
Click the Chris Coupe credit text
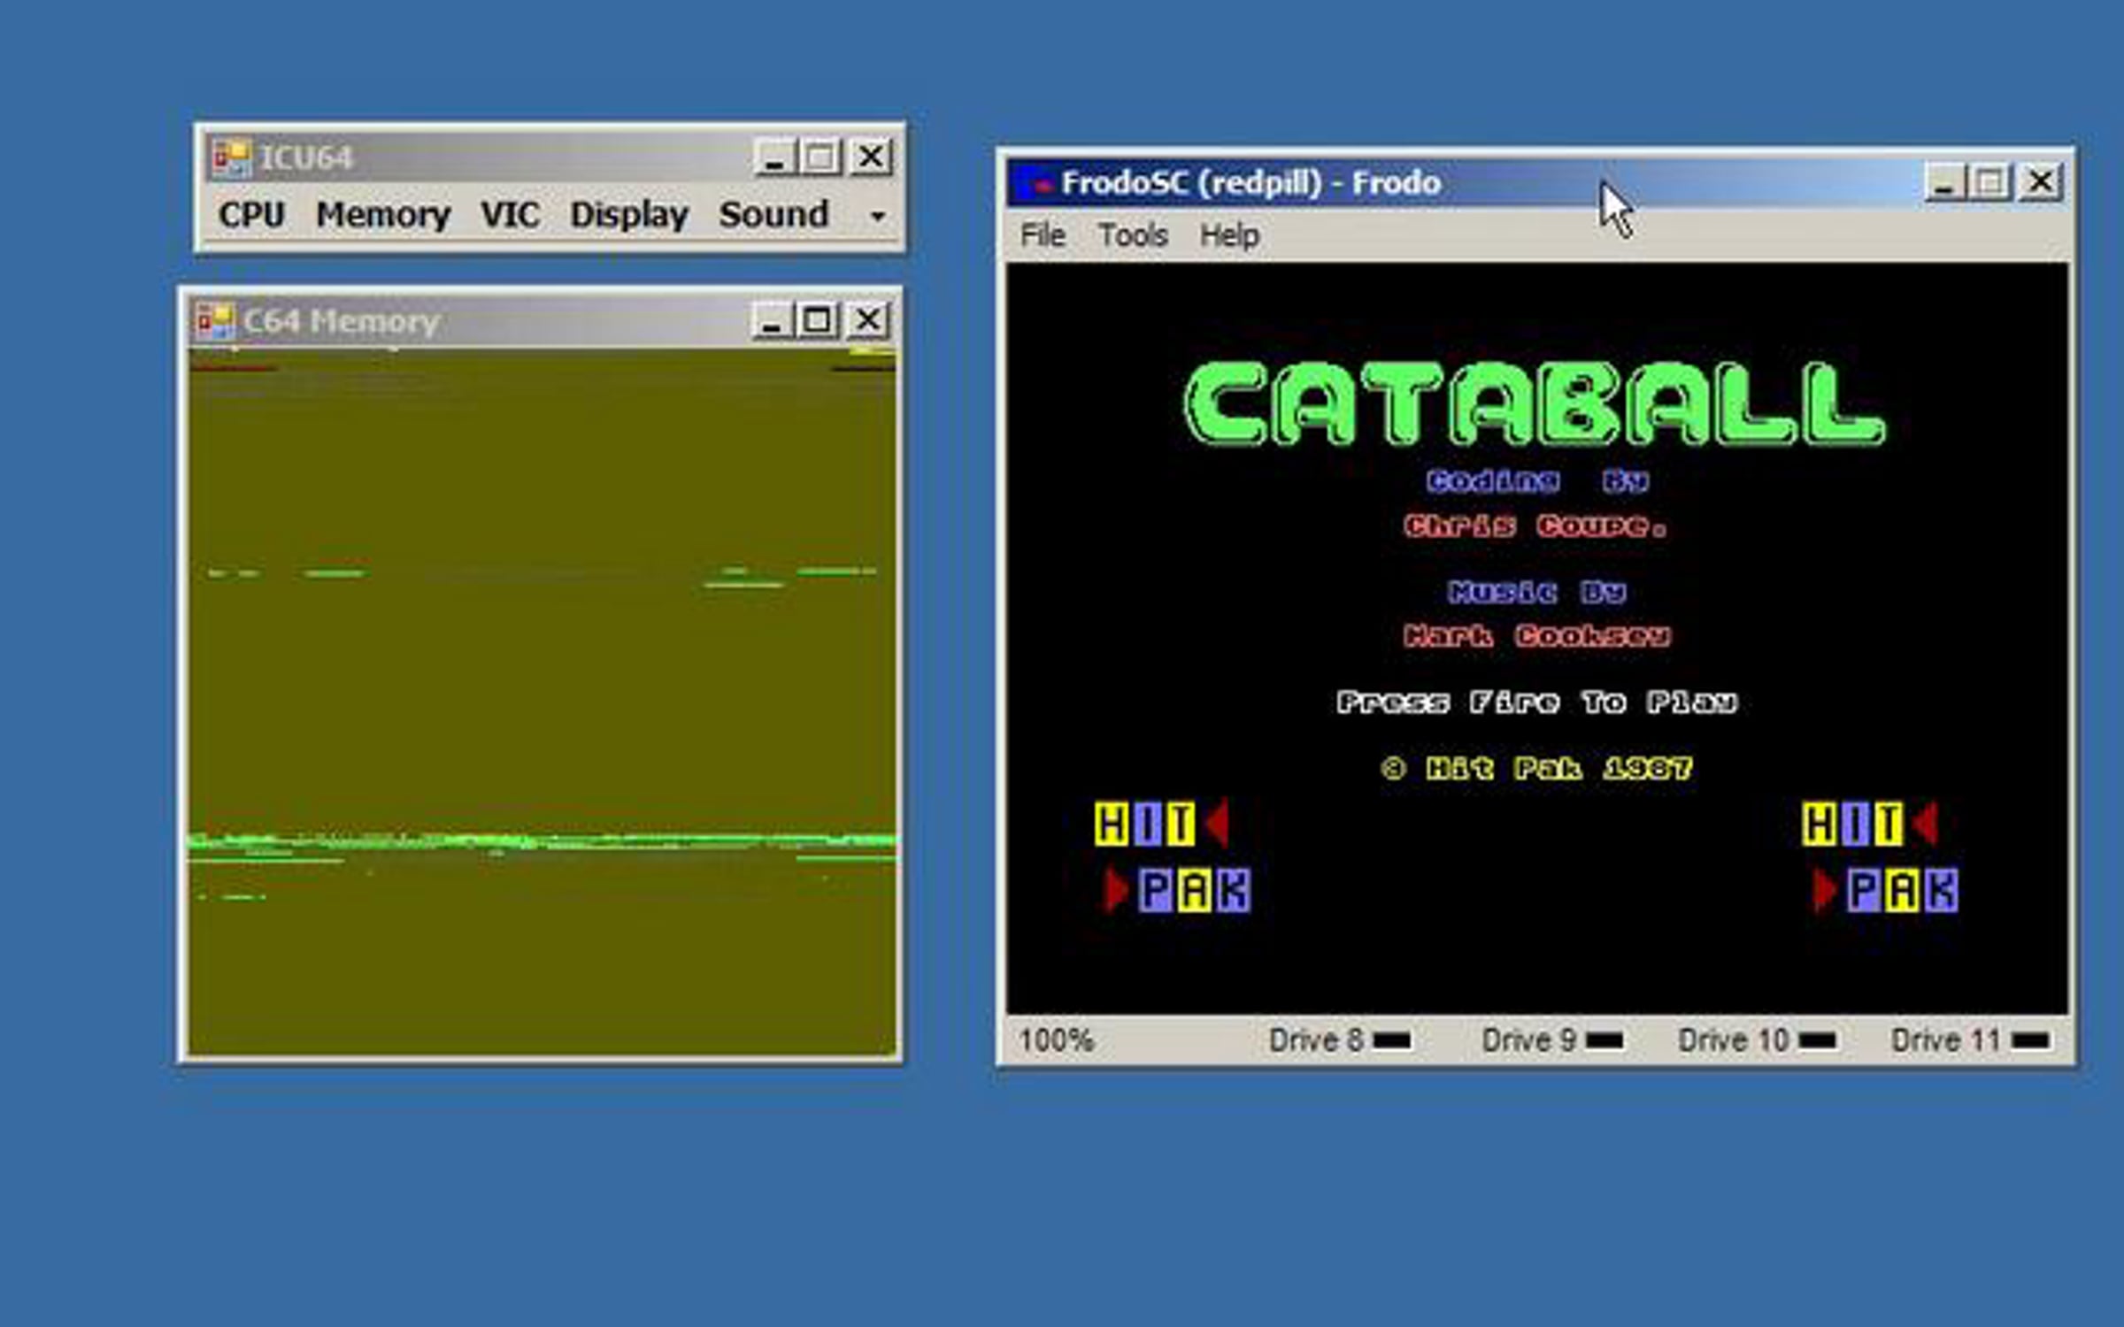[1535, 525]
